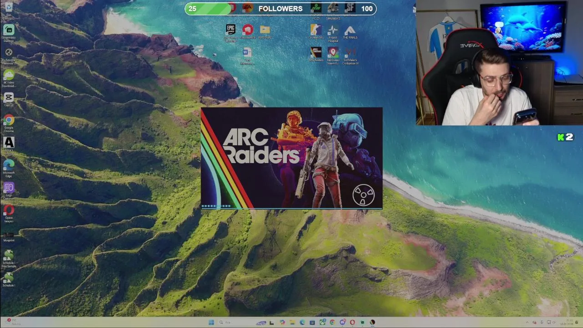
Task: Launch Counter-Strike 2 desktop shortcut
Action: [x=316, y=32]
